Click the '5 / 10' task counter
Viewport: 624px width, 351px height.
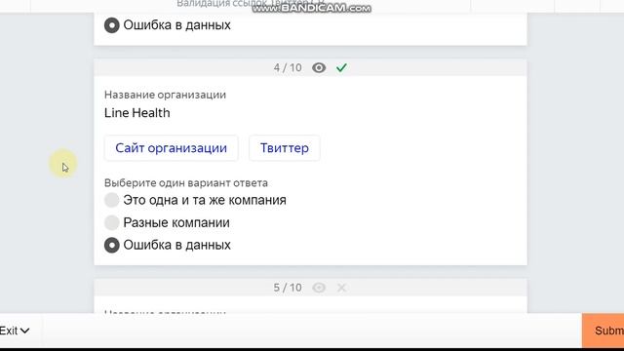[x=288, y=288]
